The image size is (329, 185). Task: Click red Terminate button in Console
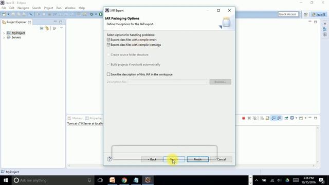click(x=244, y=118)
